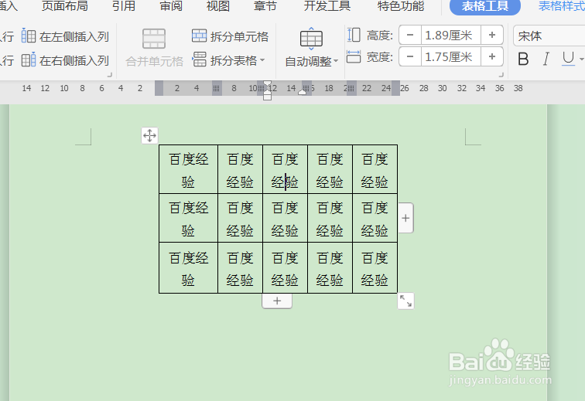Screen dimensions: 585x401
Task: Decrease the column width with minus
Action: 410,56
